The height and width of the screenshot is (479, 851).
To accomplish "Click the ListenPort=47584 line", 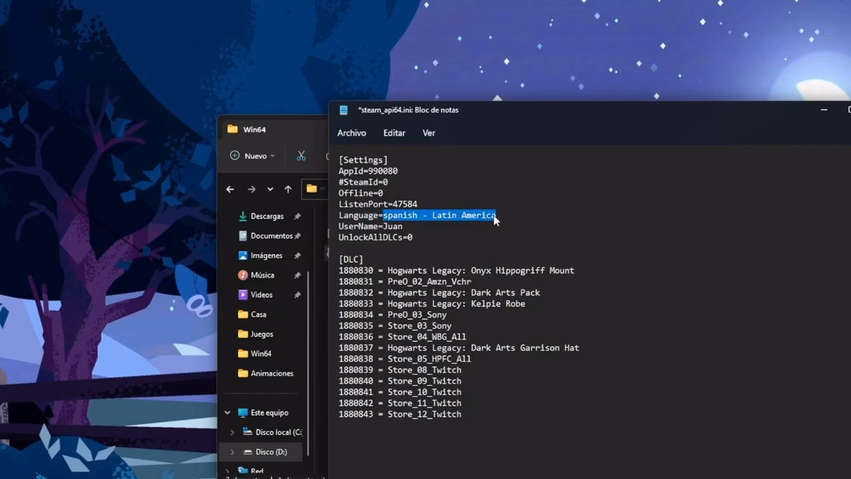I will point(378,204).
